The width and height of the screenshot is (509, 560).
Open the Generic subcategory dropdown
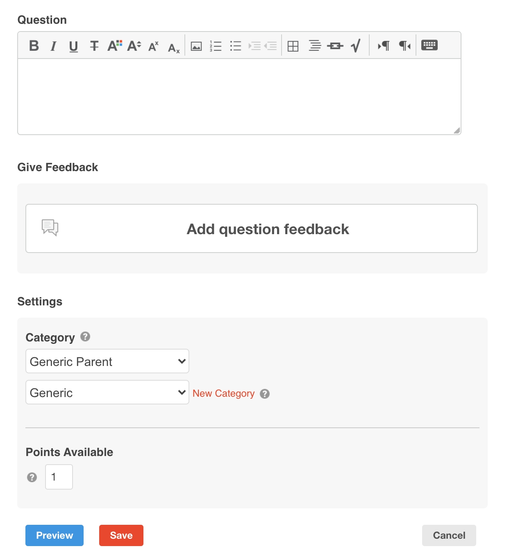pyautogui.click(x=107, y=392)
